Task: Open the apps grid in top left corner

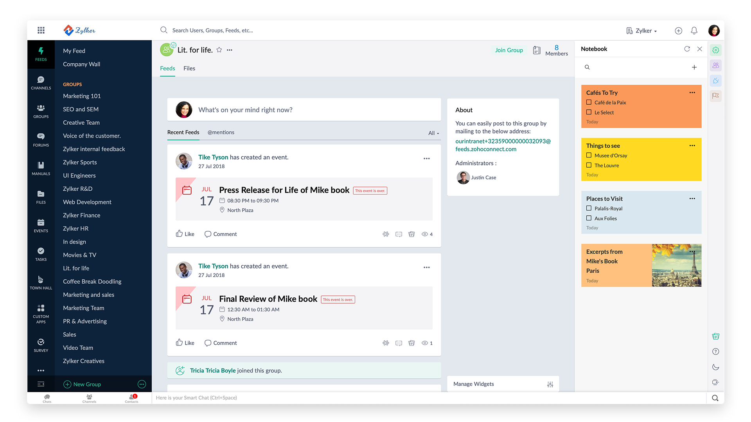Action: (x=41, y=30)
